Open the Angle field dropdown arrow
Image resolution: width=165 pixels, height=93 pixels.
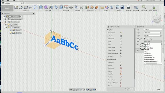click(161, 36)
